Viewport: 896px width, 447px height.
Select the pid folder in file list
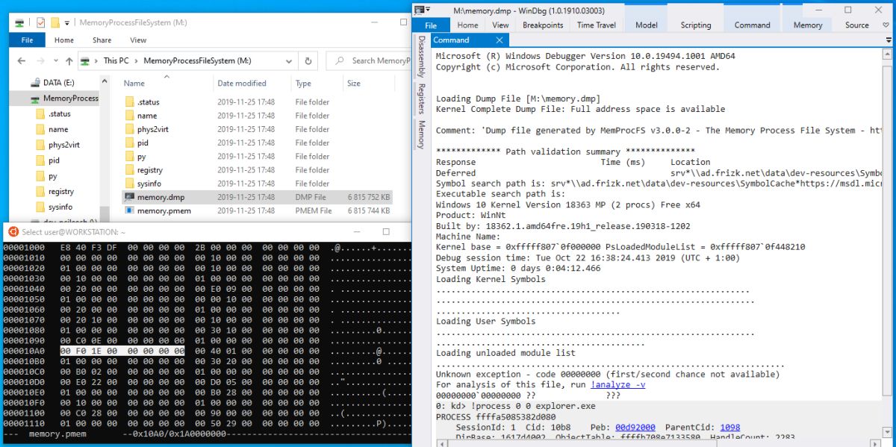(256, 143)
